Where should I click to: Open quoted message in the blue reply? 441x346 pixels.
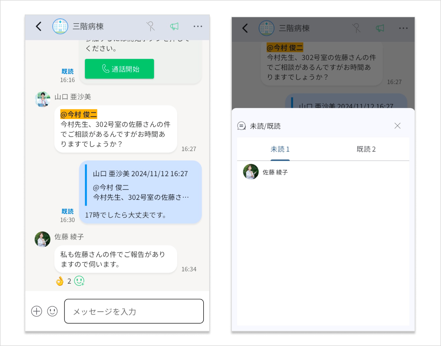pyautogui.click(x=140, y=185)
